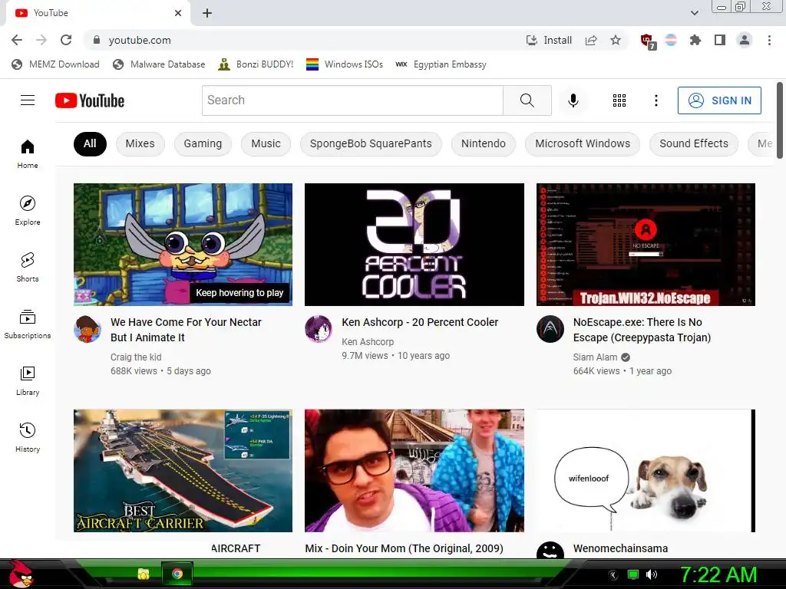The height and width of the screenshot is (589, 786).
Task: Open Egyptian Embassy bookmark
Action: coord(441,64)
